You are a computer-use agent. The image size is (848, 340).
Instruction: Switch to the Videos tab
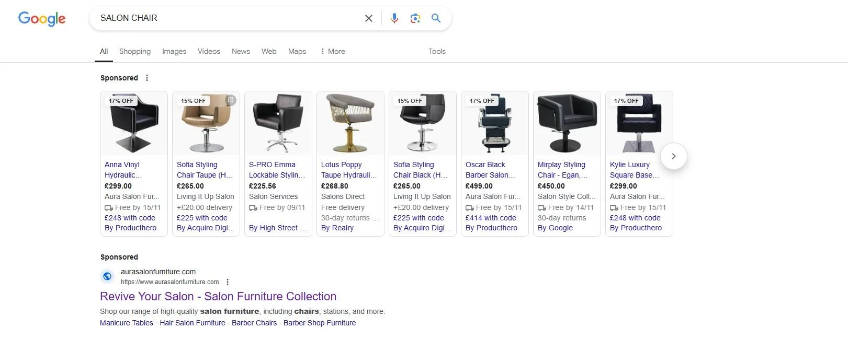coord(209,51)
